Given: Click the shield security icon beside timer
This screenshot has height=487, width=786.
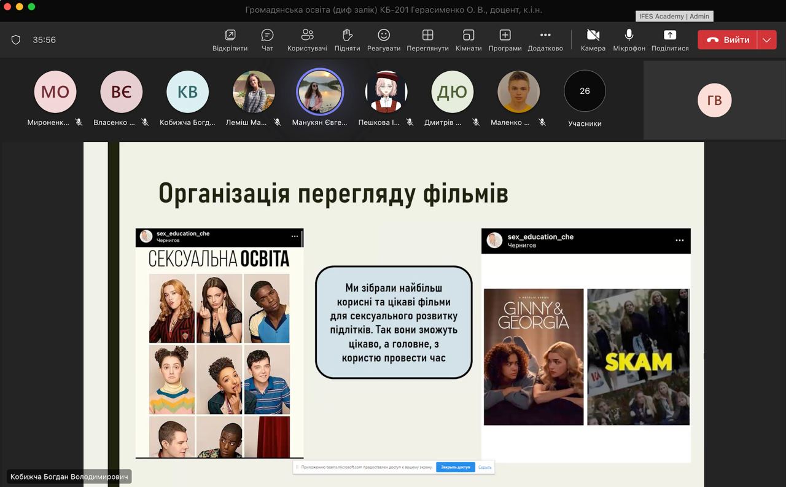Looking at the screenshot, I should point(16,40).
